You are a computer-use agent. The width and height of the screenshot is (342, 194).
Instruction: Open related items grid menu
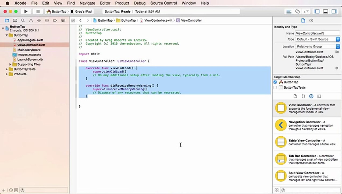click(x=73, y=20)
